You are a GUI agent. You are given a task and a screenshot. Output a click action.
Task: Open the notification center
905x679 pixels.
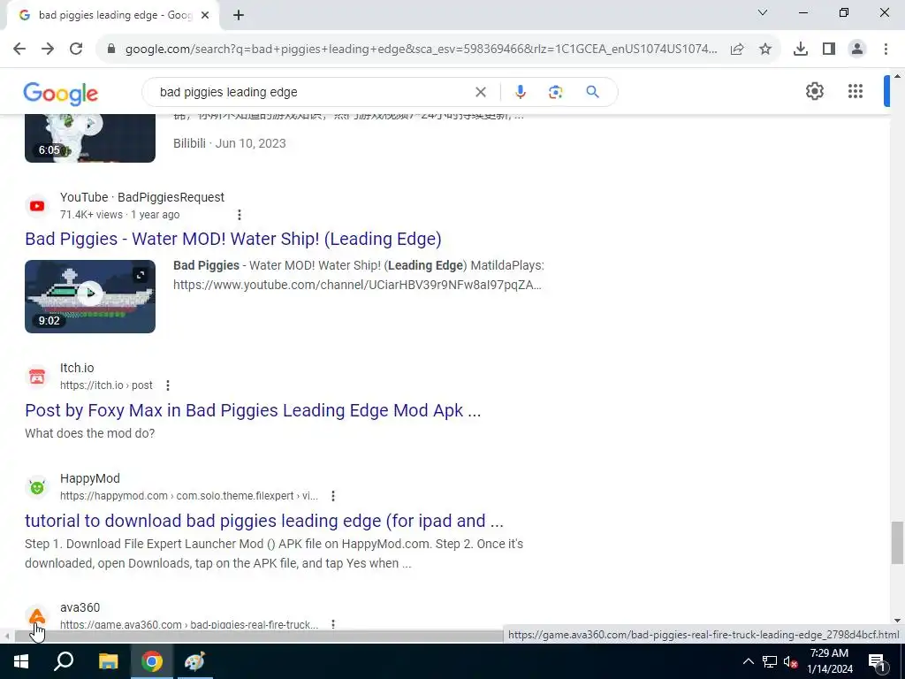878,661
